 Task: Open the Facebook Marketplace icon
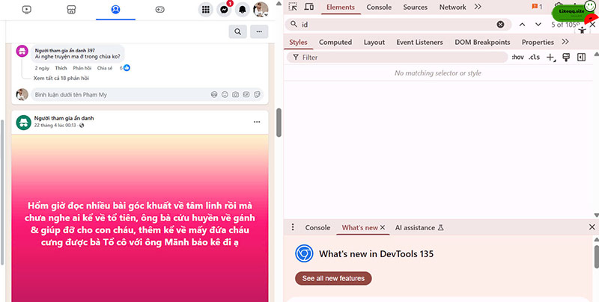tap(71, 10)
